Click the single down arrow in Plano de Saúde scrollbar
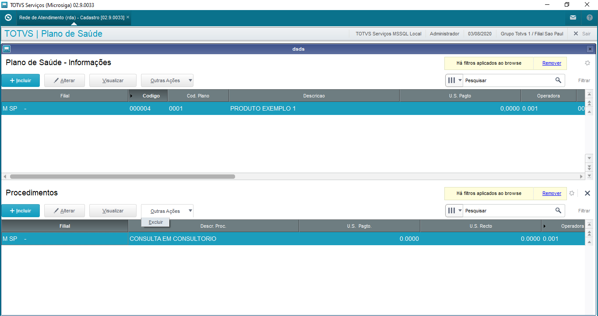 [x=589, y=158]
